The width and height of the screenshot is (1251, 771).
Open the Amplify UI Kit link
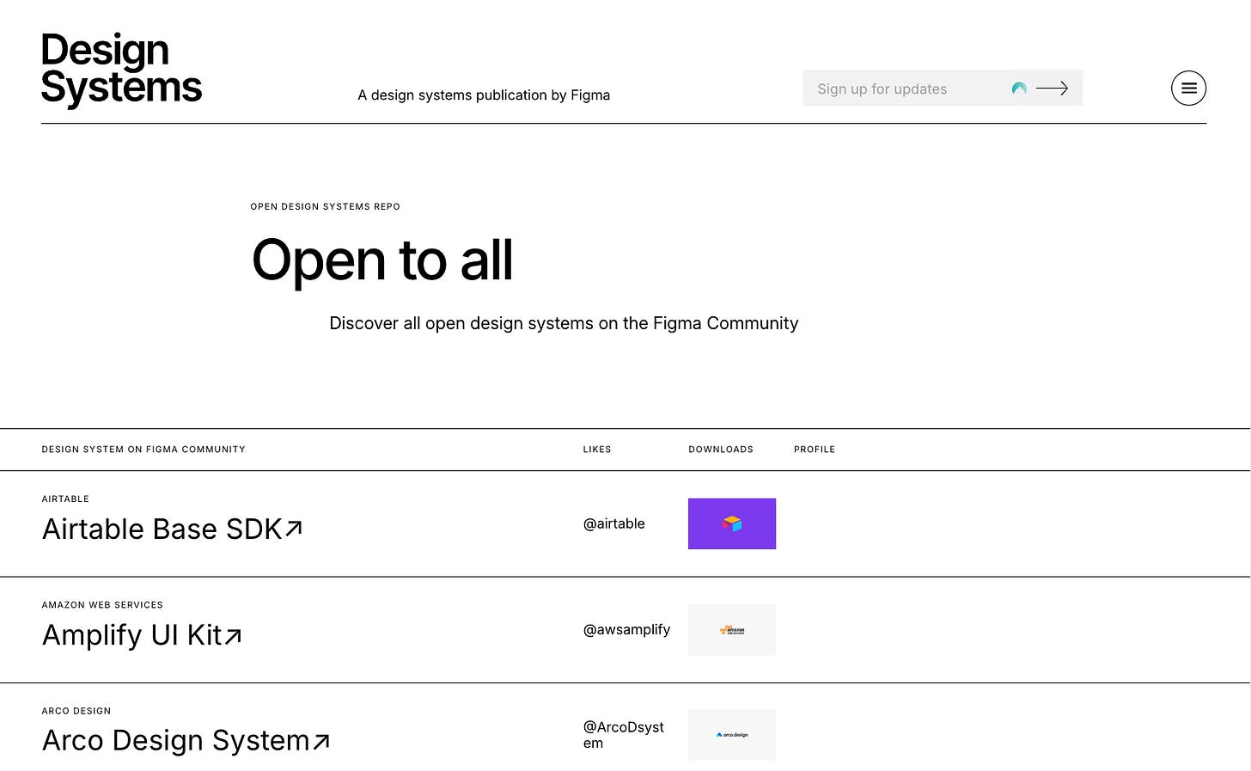tap(142, 634)
